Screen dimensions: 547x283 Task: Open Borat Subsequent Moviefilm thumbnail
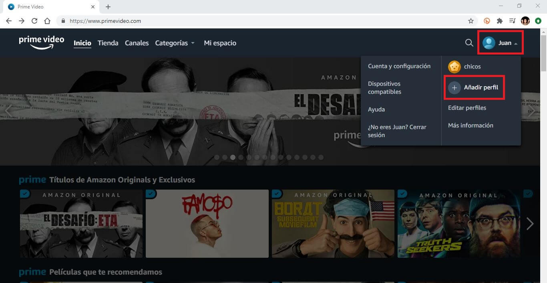[333, 224]
